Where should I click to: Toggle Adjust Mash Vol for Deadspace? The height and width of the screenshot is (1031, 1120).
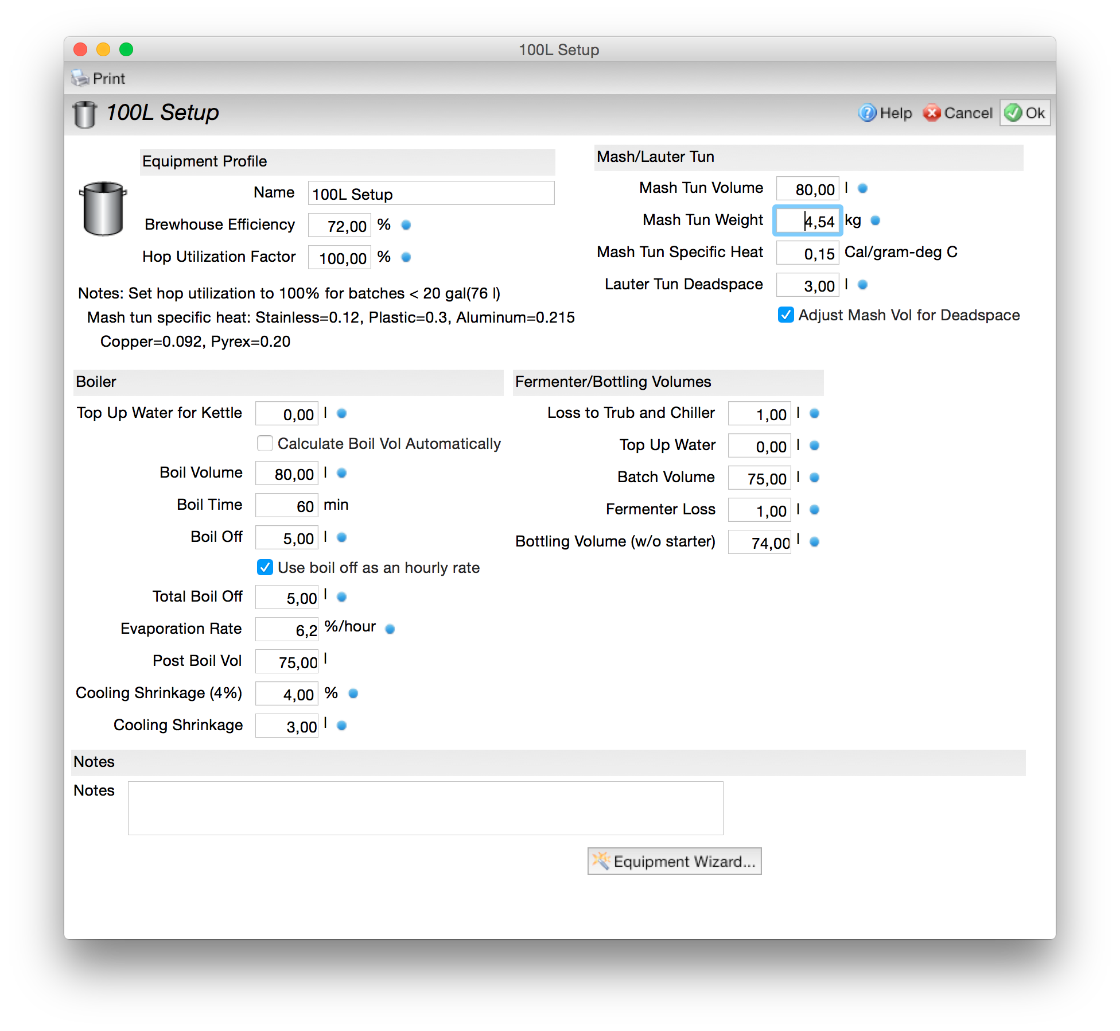click(x=785, y=315)
